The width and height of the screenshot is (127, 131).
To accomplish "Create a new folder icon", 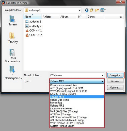I will (x=97, y=10).
